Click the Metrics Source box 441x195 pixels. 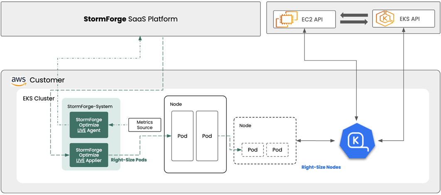tap(145, 125)
